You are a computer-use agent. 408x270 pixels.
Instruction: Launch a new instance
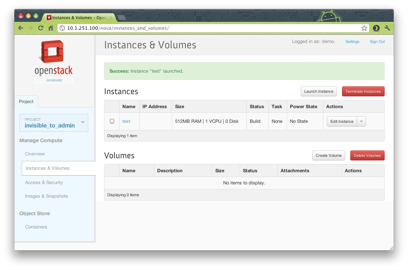pos(318,91)
